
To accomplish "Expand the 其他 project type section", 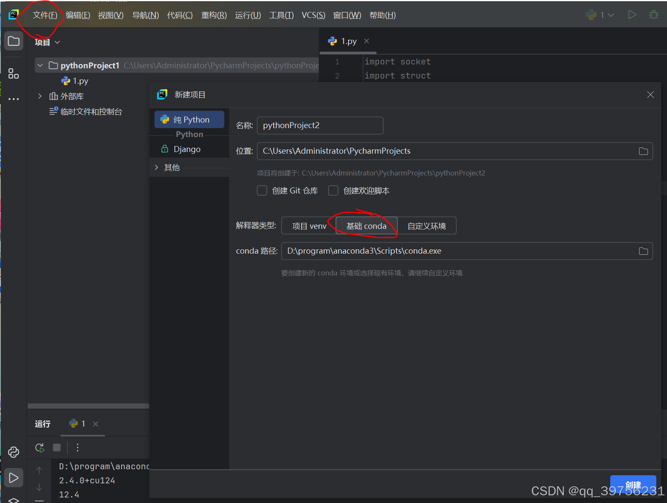I will [x=157, y=167].
